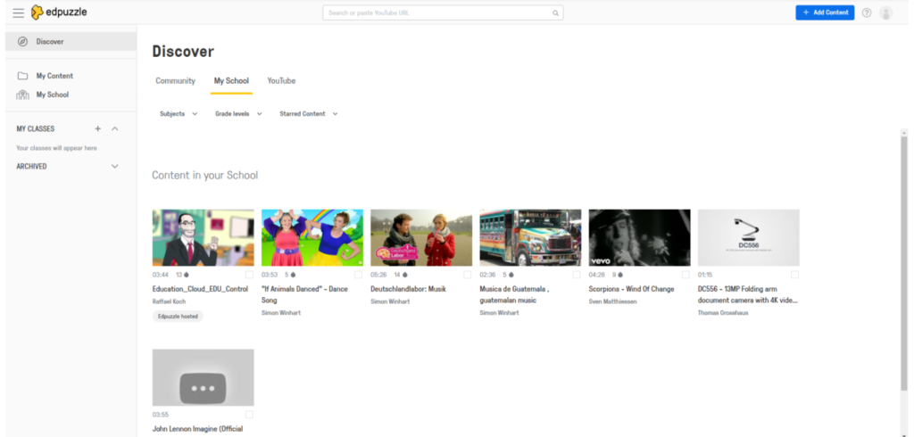Select checkbox for If Animals Danced video

point(358,275)
